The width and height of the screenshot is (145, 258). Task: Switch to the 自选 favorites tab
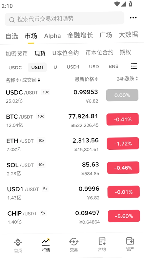click(x=12, y=36)
